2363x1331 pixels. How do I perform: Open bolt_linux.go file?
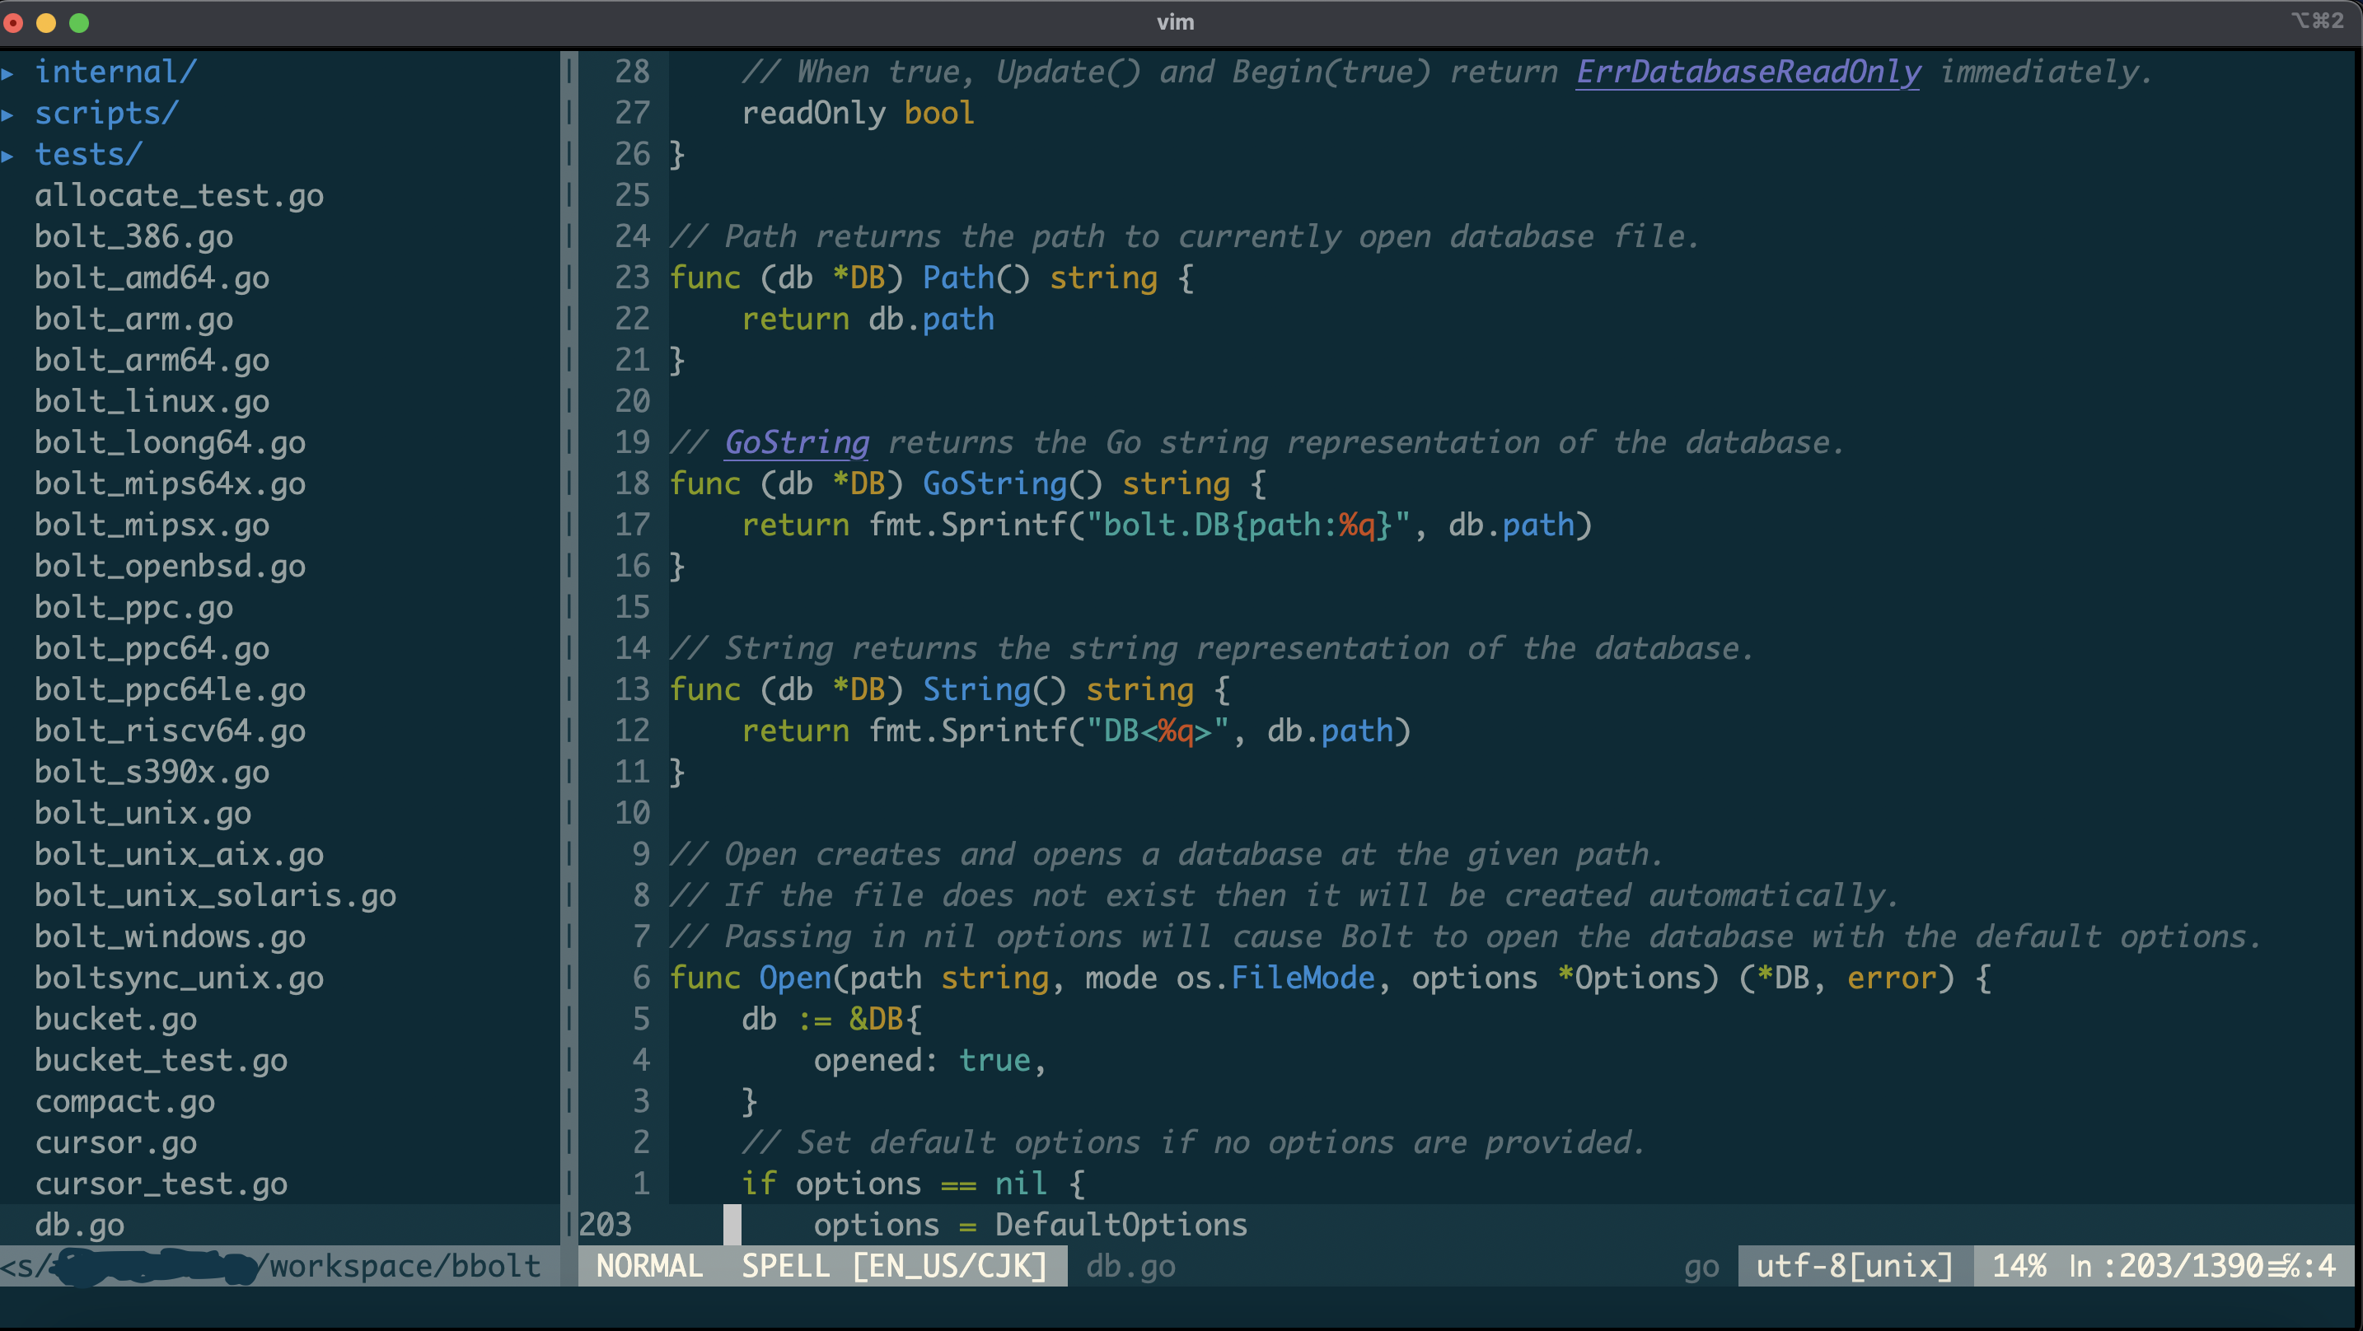[152, 402]
